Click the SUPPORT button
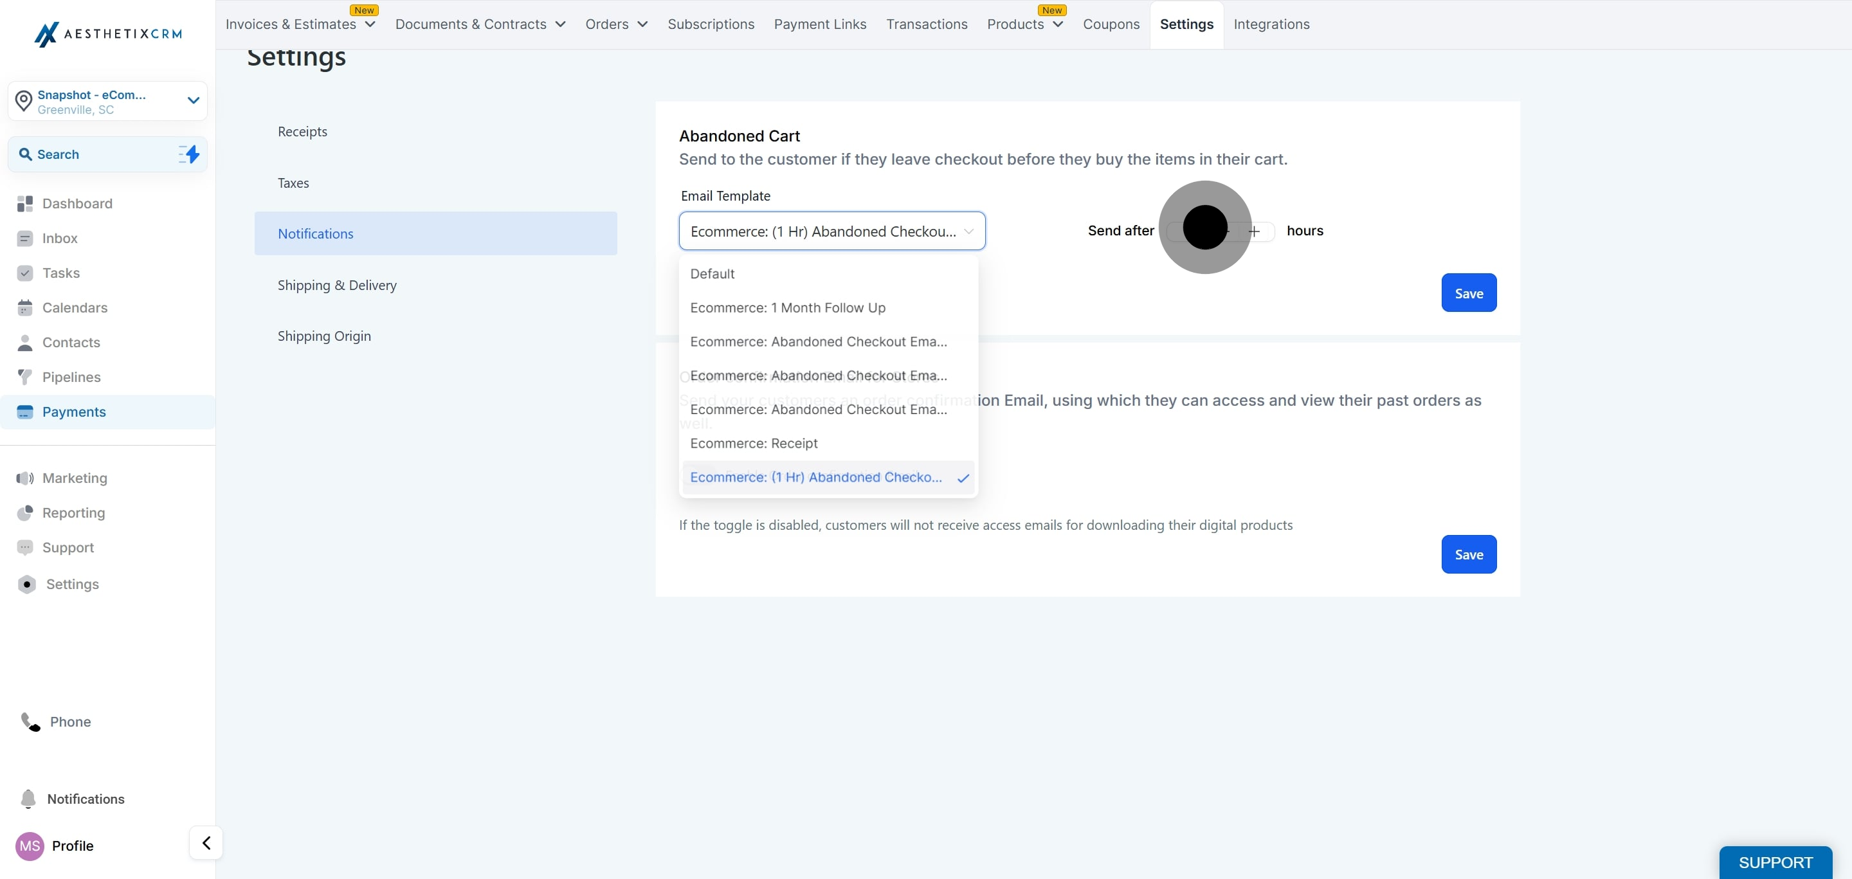Viewport: 1852px width, 879px height. click(x=1774, y=862)
